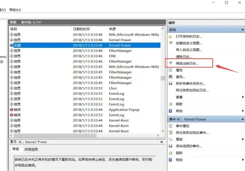Close the event 41 preview pane
The width and height of the screenshot is (245, 171).
click(x=162, y=142)
